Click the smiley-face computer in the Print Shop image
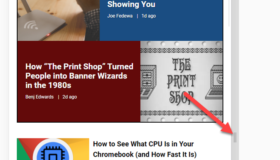 (215, 82)
